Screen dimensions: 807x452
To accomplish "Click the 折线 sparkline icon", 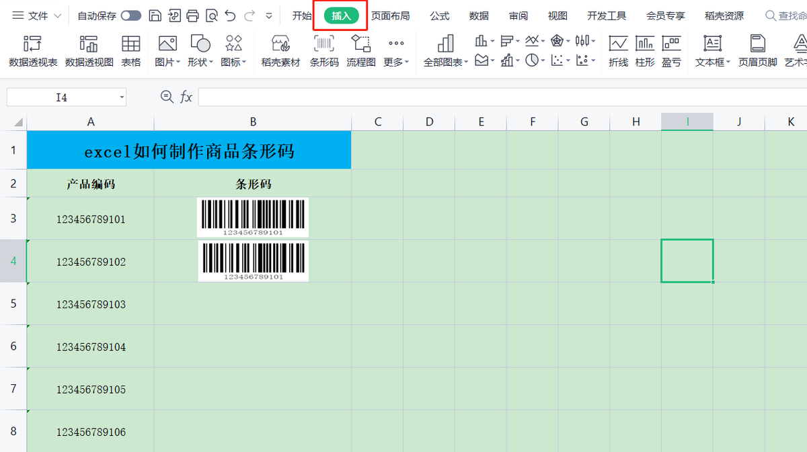I will tap(618, 52).
